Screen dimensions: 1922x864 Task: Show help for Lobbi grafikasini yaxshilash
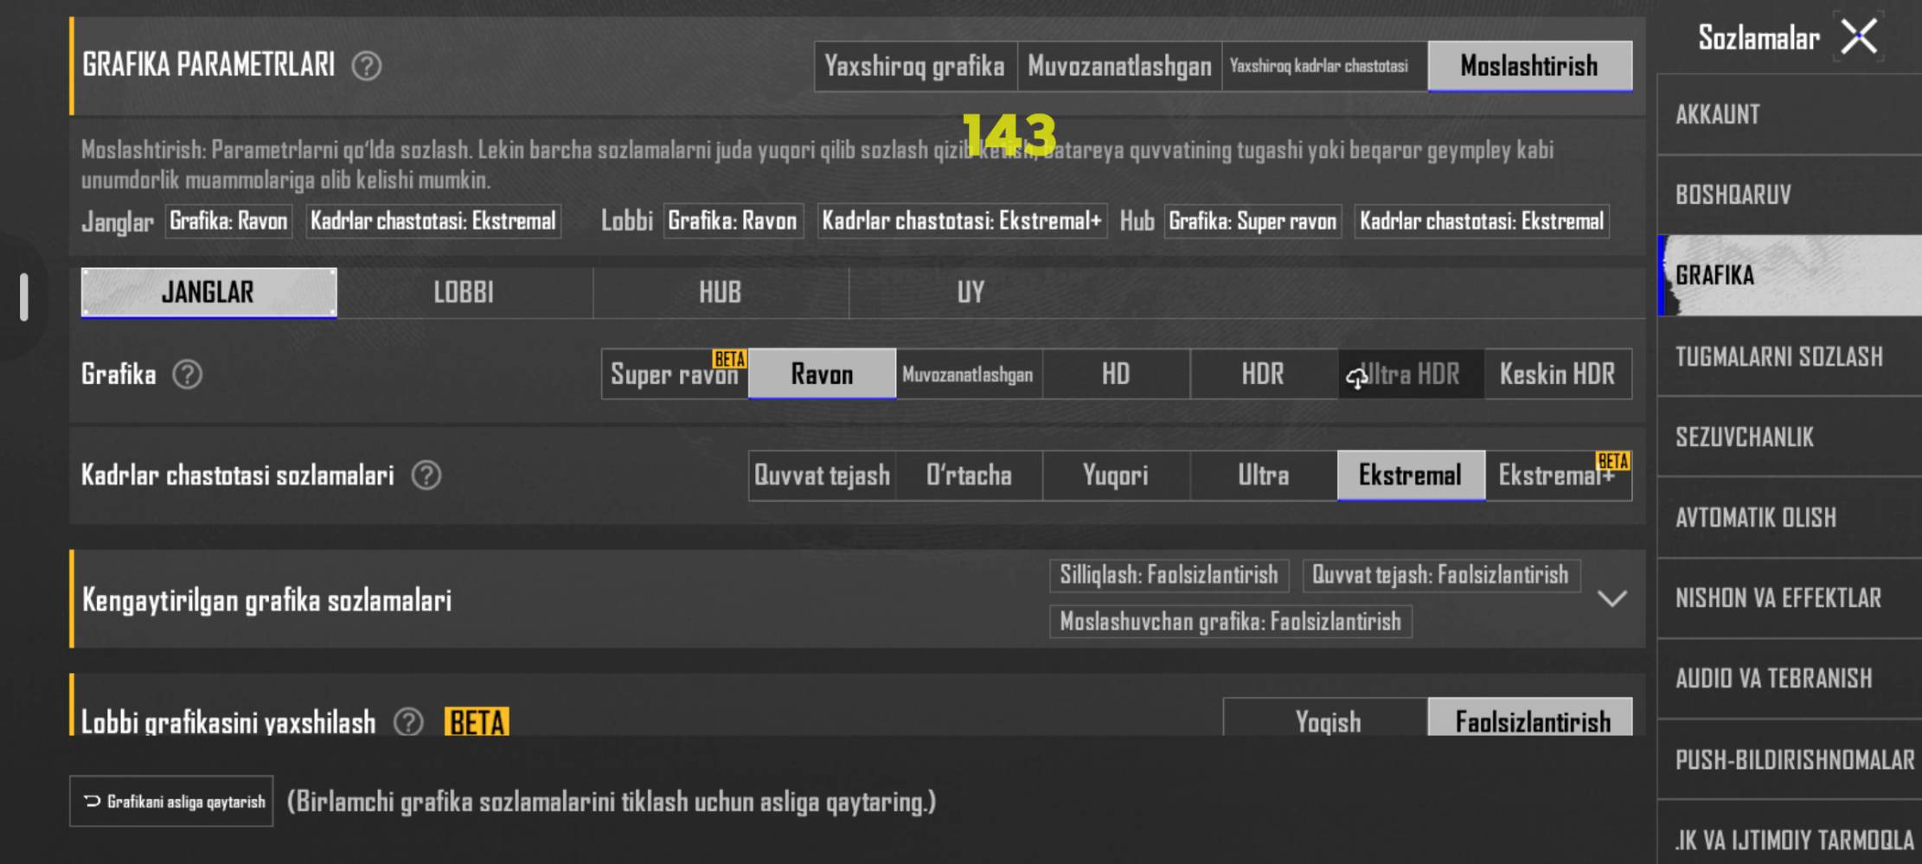(408, 721)
